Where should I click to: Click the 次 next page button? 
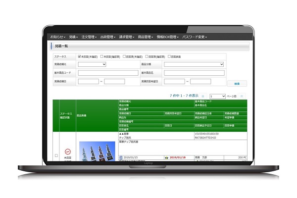click(242, 96)
